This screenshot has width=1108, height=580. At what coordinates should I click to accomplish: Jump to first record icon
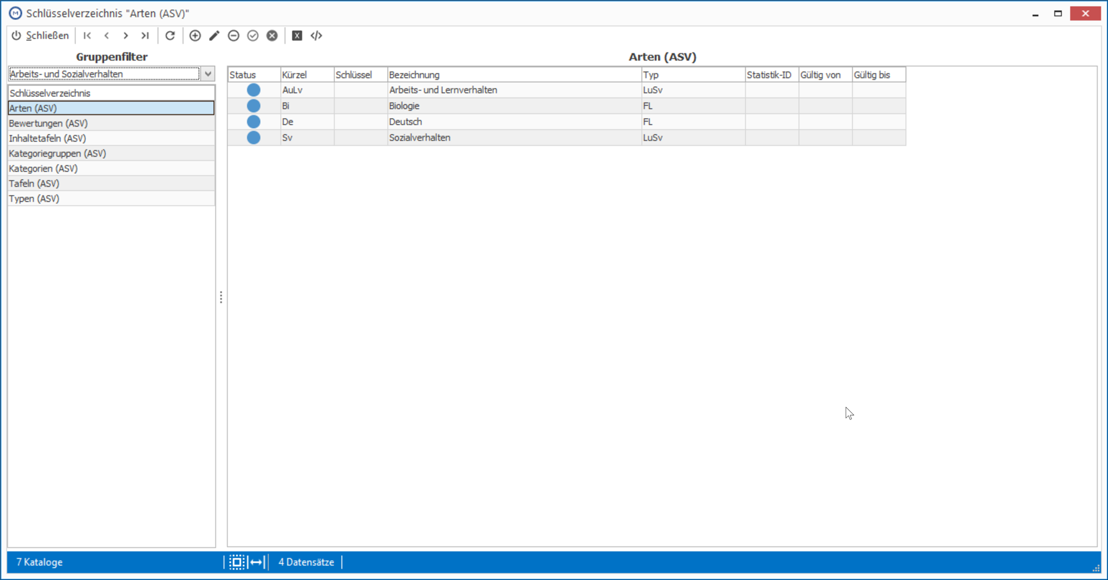click(x=87, y=36)
